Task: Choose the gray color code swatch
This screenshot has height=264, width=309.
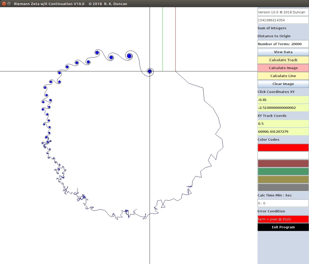Action: pyautogui.click(x=283, y=187)
